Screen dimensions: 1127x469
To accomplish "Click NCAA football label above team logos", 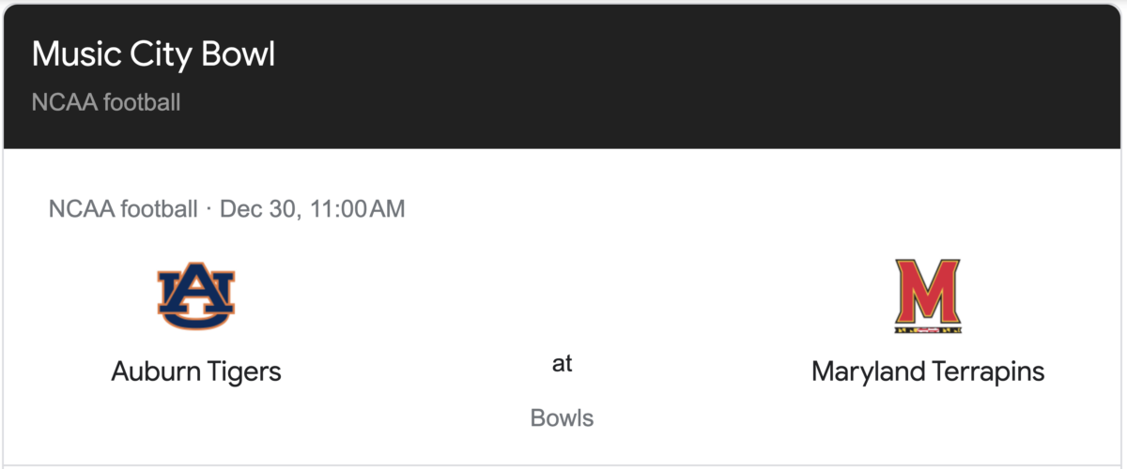I will pyautogui.click(x=123, y=208).
